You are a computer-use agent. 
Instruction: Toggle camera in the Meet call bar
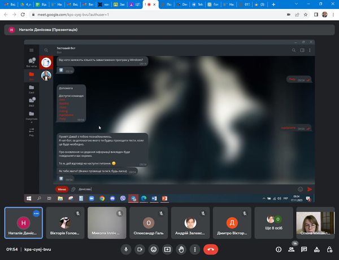point(140,249)
